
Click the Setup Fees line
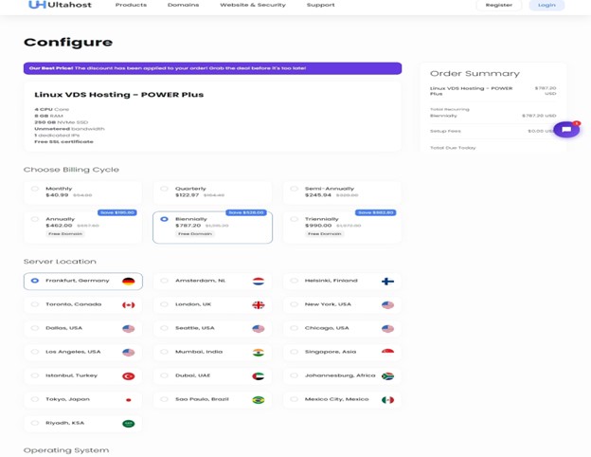[x=493, y=131]
